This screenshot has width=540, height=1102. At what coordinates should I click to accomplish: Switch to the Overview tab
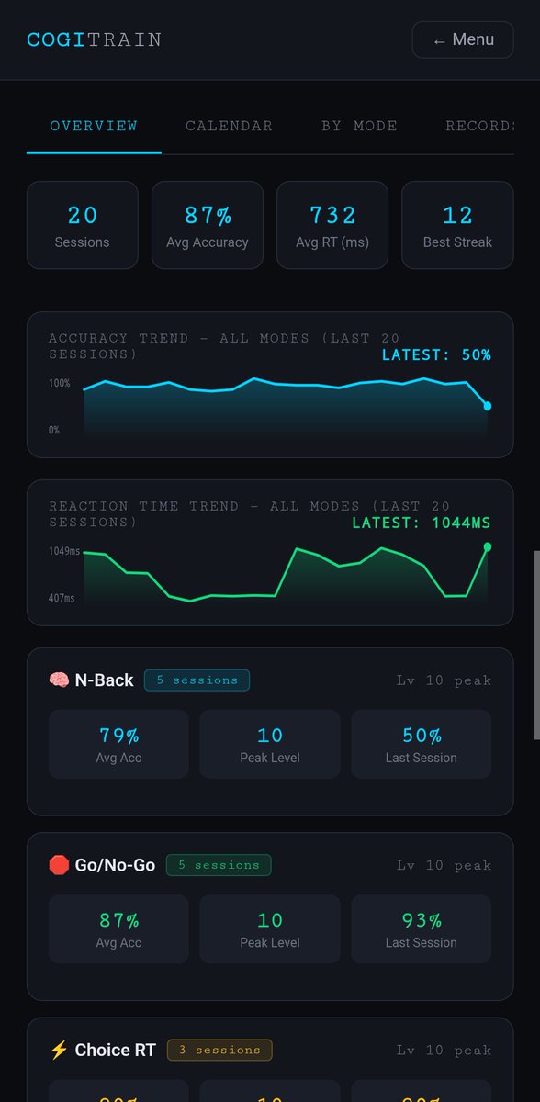click(94, 126)
